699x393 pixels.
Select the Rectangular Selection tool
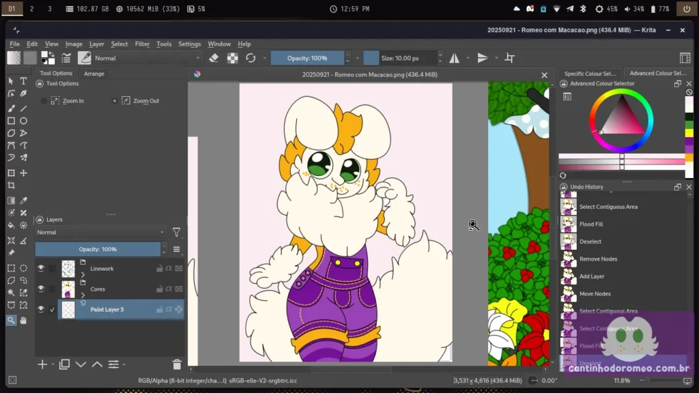point(11,268)
